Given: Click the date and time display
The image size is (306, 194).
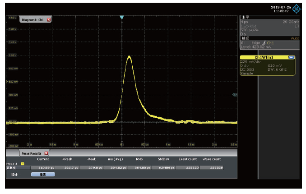Looking at the screenshot, I should (280, 9).
